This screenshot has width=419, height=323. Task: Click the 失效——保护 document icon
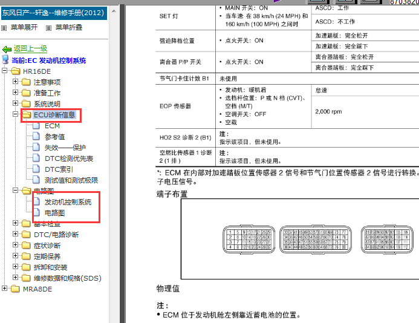point(36,147)
